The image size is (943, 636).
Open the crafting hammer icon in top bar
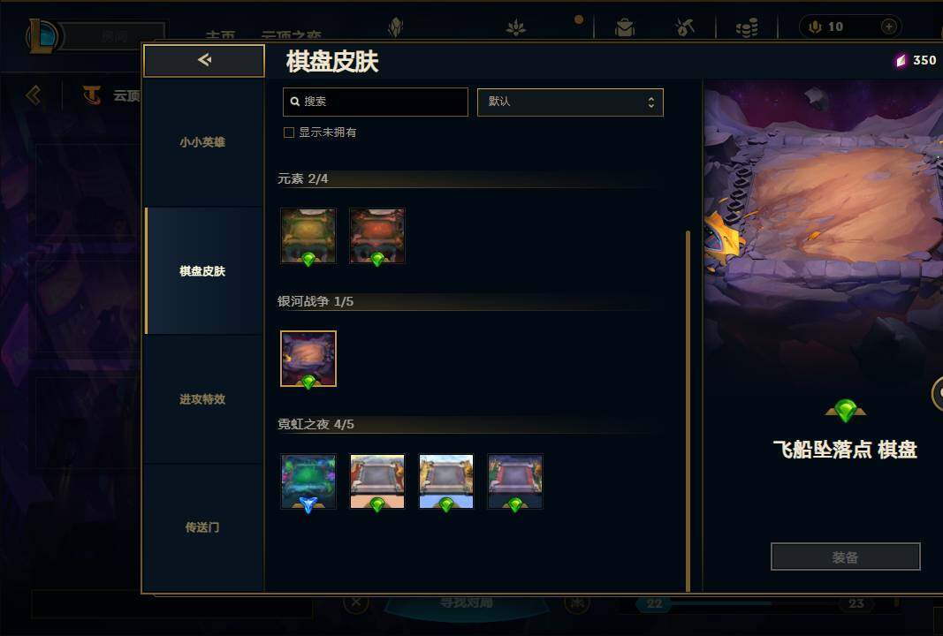point(685,27)
